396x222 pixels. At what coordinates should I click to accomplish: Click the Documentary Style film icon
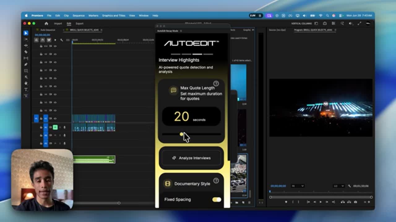(167, 184)
